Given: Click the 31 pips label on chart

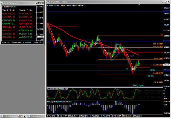Looking at the screenshot, I should (127, 69).
